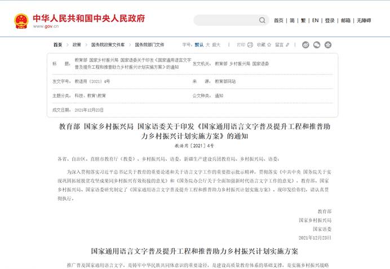Viewport: 390px width, 269px height.
Task: Go to 首页 in the breadcrumb
Action: (x=57, y=45)
